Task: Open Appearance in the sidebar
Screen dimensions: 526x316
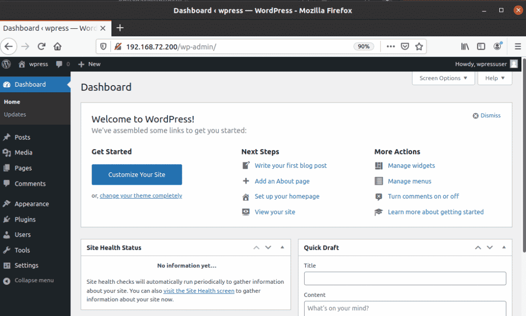Action: pyautogui.click(x=31, y=204)
